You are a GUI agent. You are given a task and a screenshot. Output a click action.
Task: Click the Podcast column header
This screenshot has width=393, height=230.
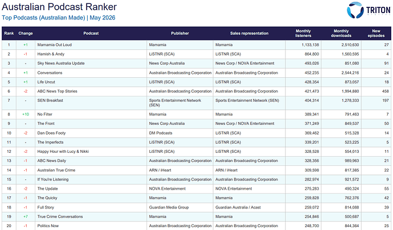pyautogui.click(x=91, y=34)
